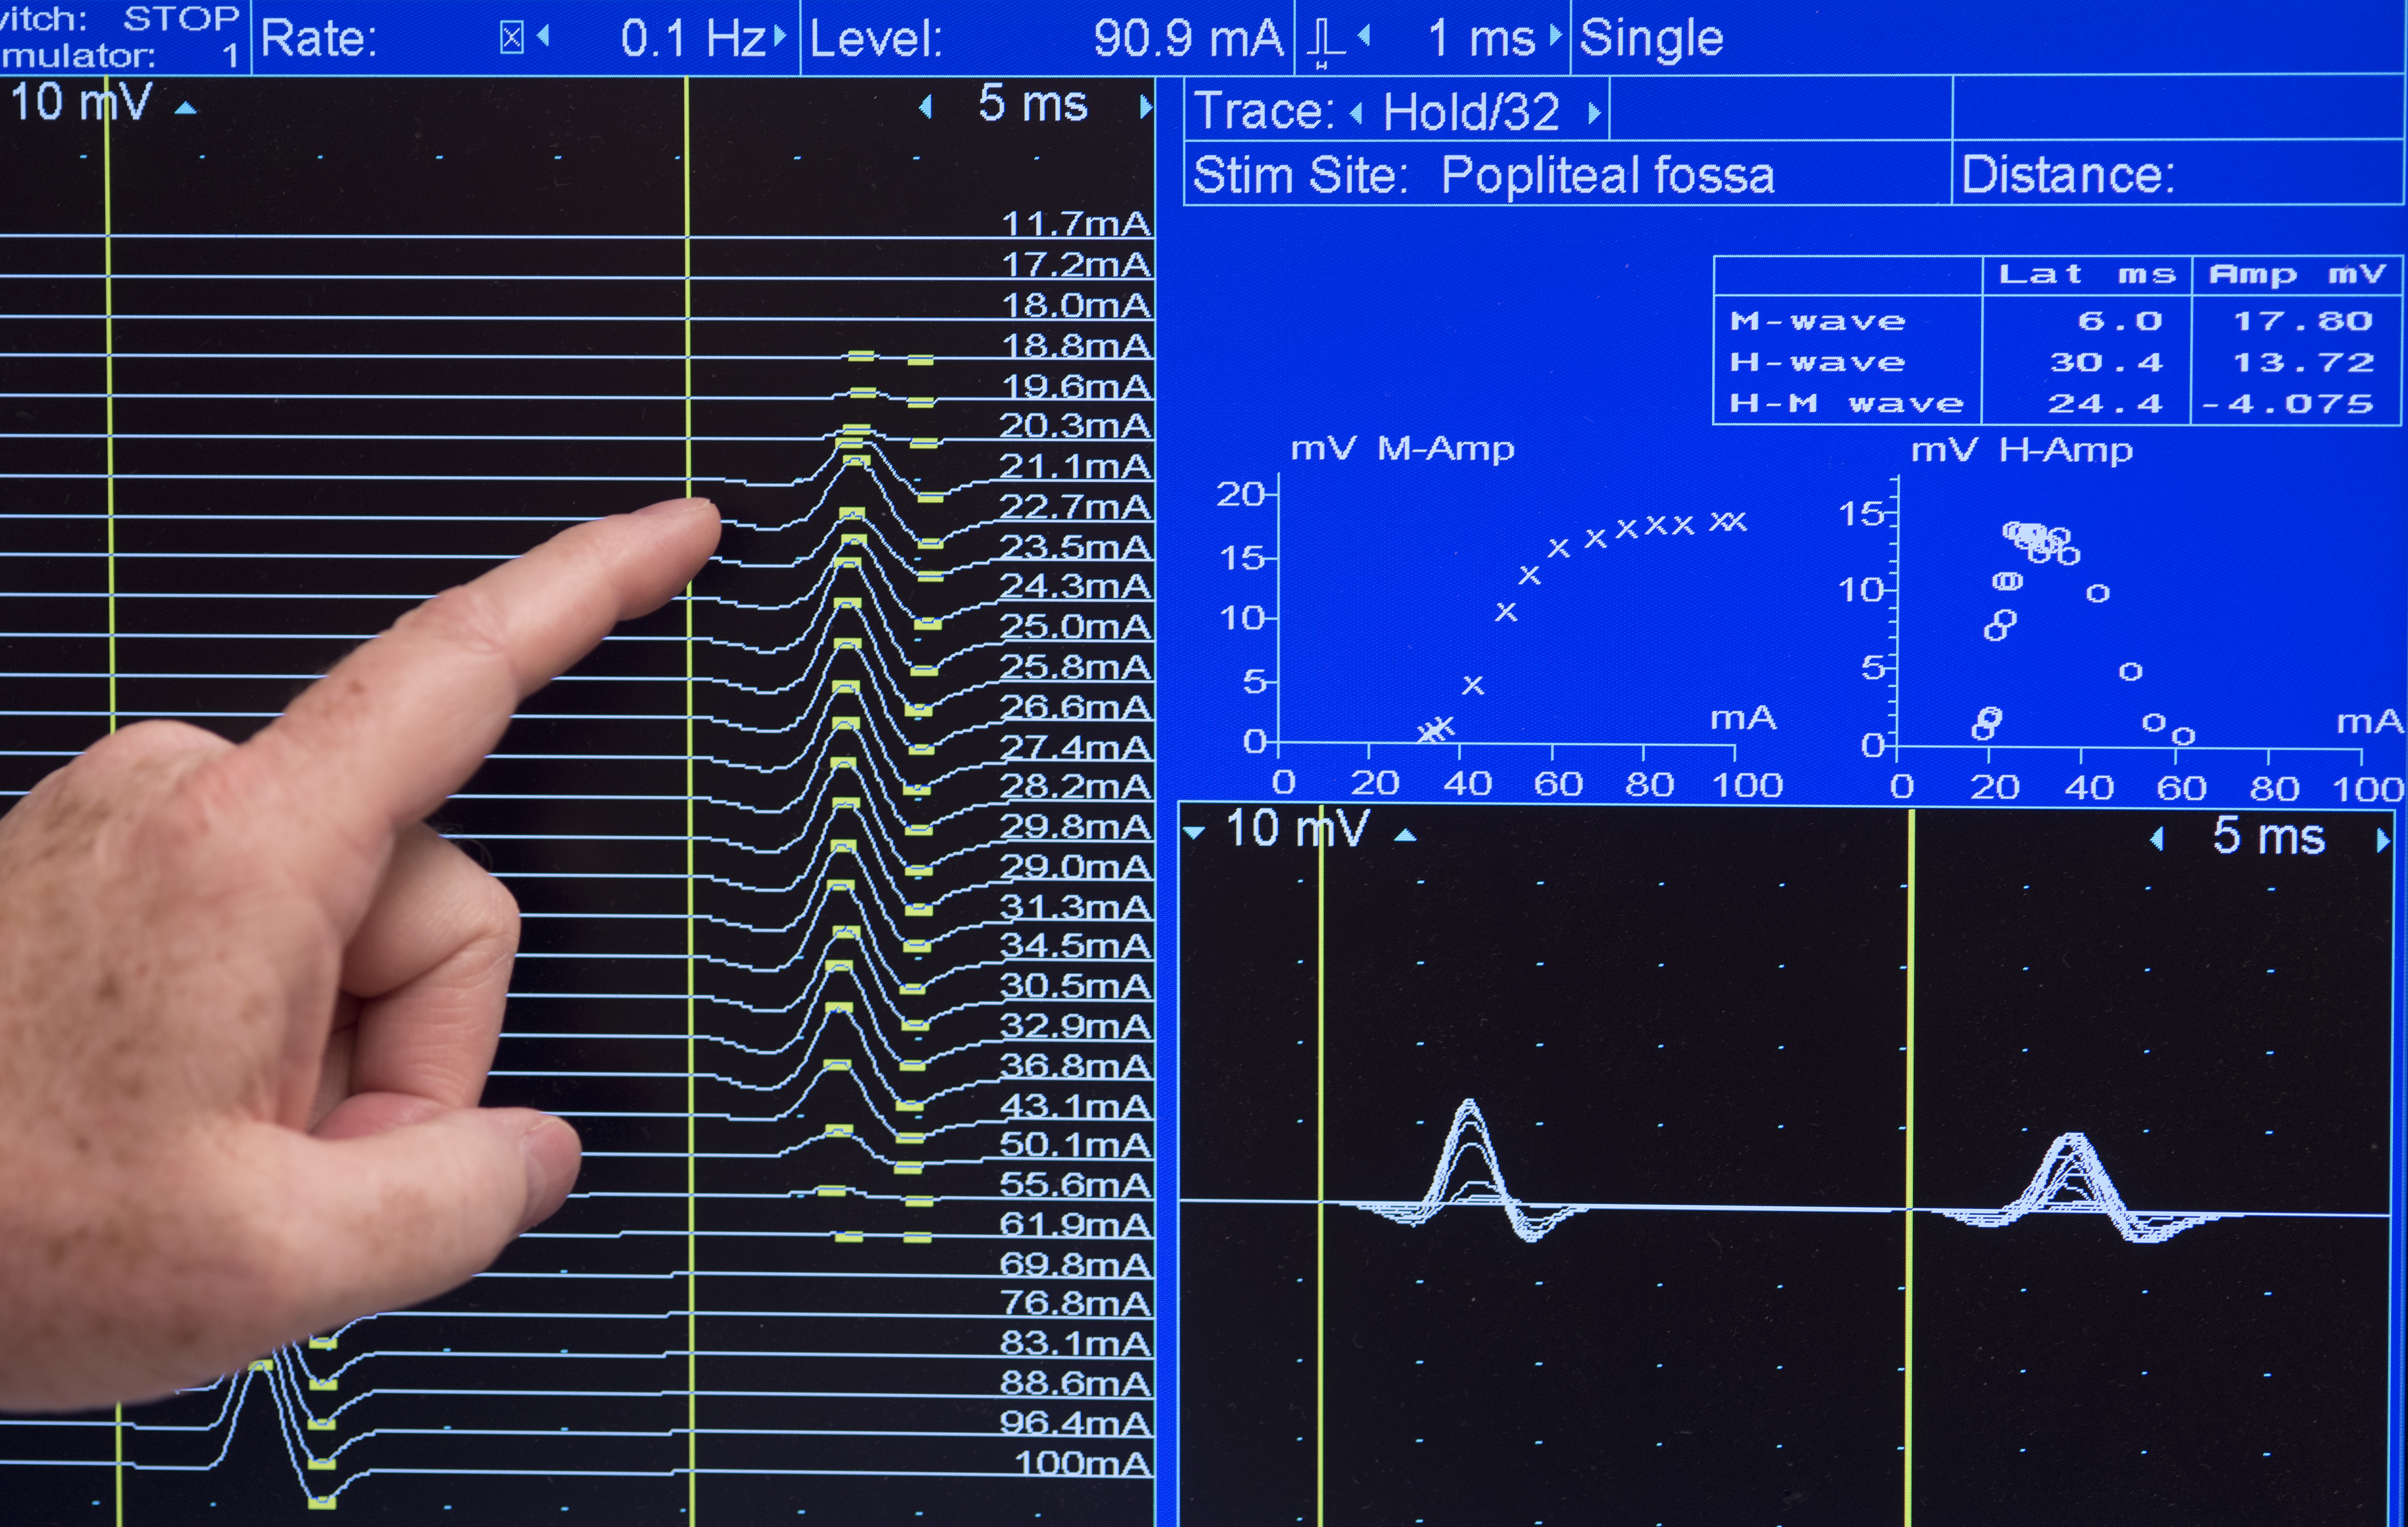
Task: Click the Single stimulation mode
Action: tap(1651, 38)
